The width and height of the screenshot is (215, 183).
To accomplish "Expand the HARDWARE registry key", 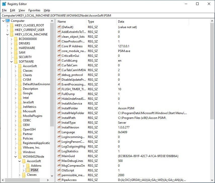I will 12,48.
